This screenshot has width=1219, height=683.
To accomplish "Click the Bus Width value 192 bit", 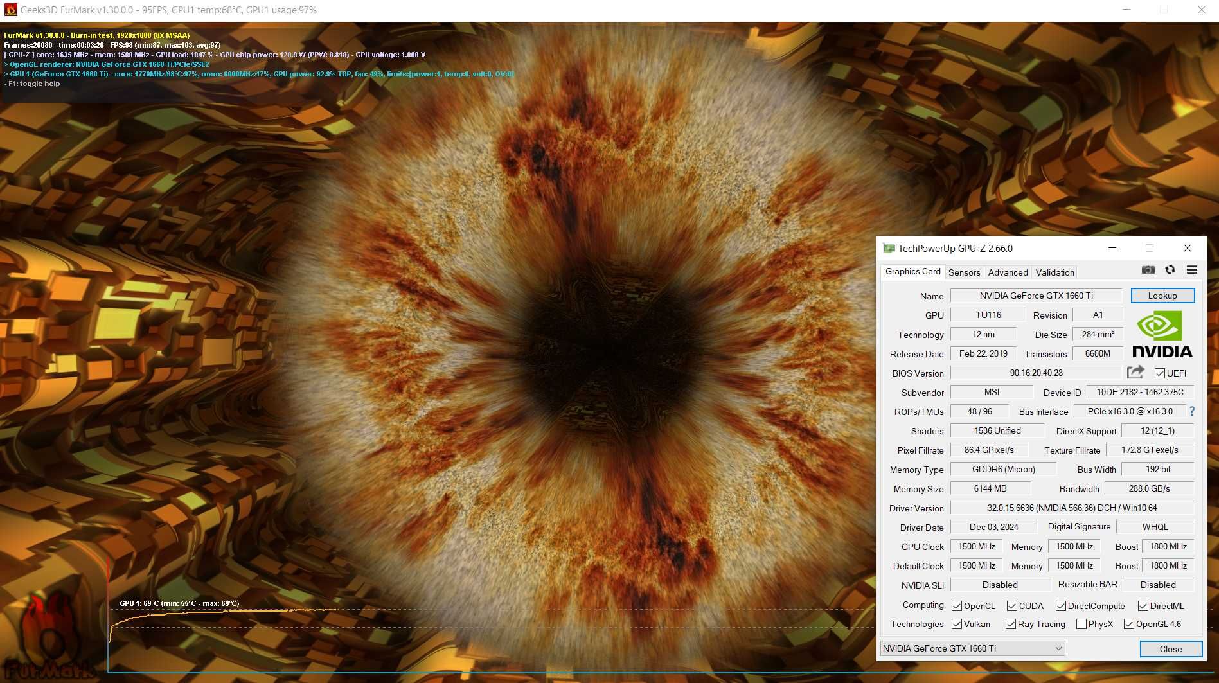I will [1158, 469].
